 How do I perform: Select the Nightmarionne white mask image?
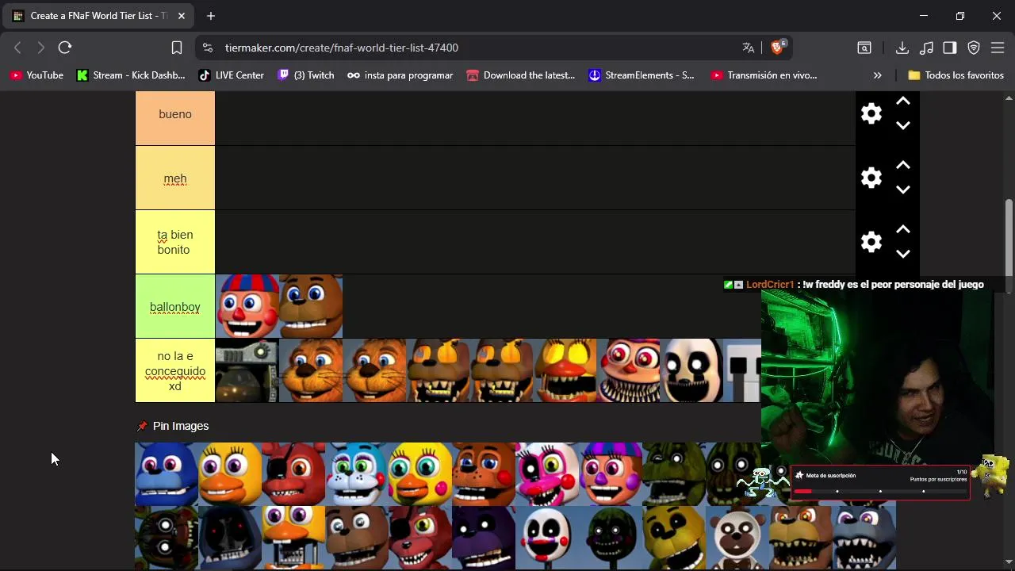[x=691, y=370]
